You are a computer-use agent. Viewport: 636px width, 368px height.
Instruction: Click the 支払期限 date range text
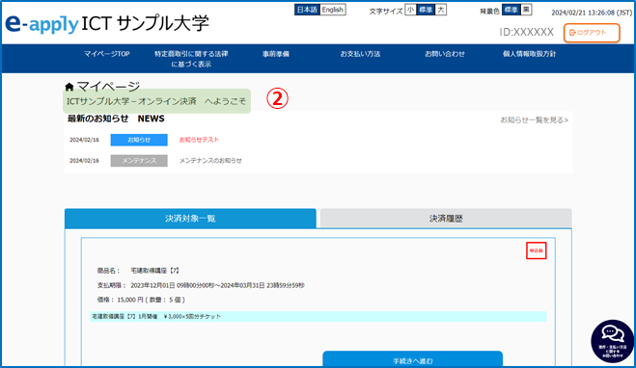201,285
